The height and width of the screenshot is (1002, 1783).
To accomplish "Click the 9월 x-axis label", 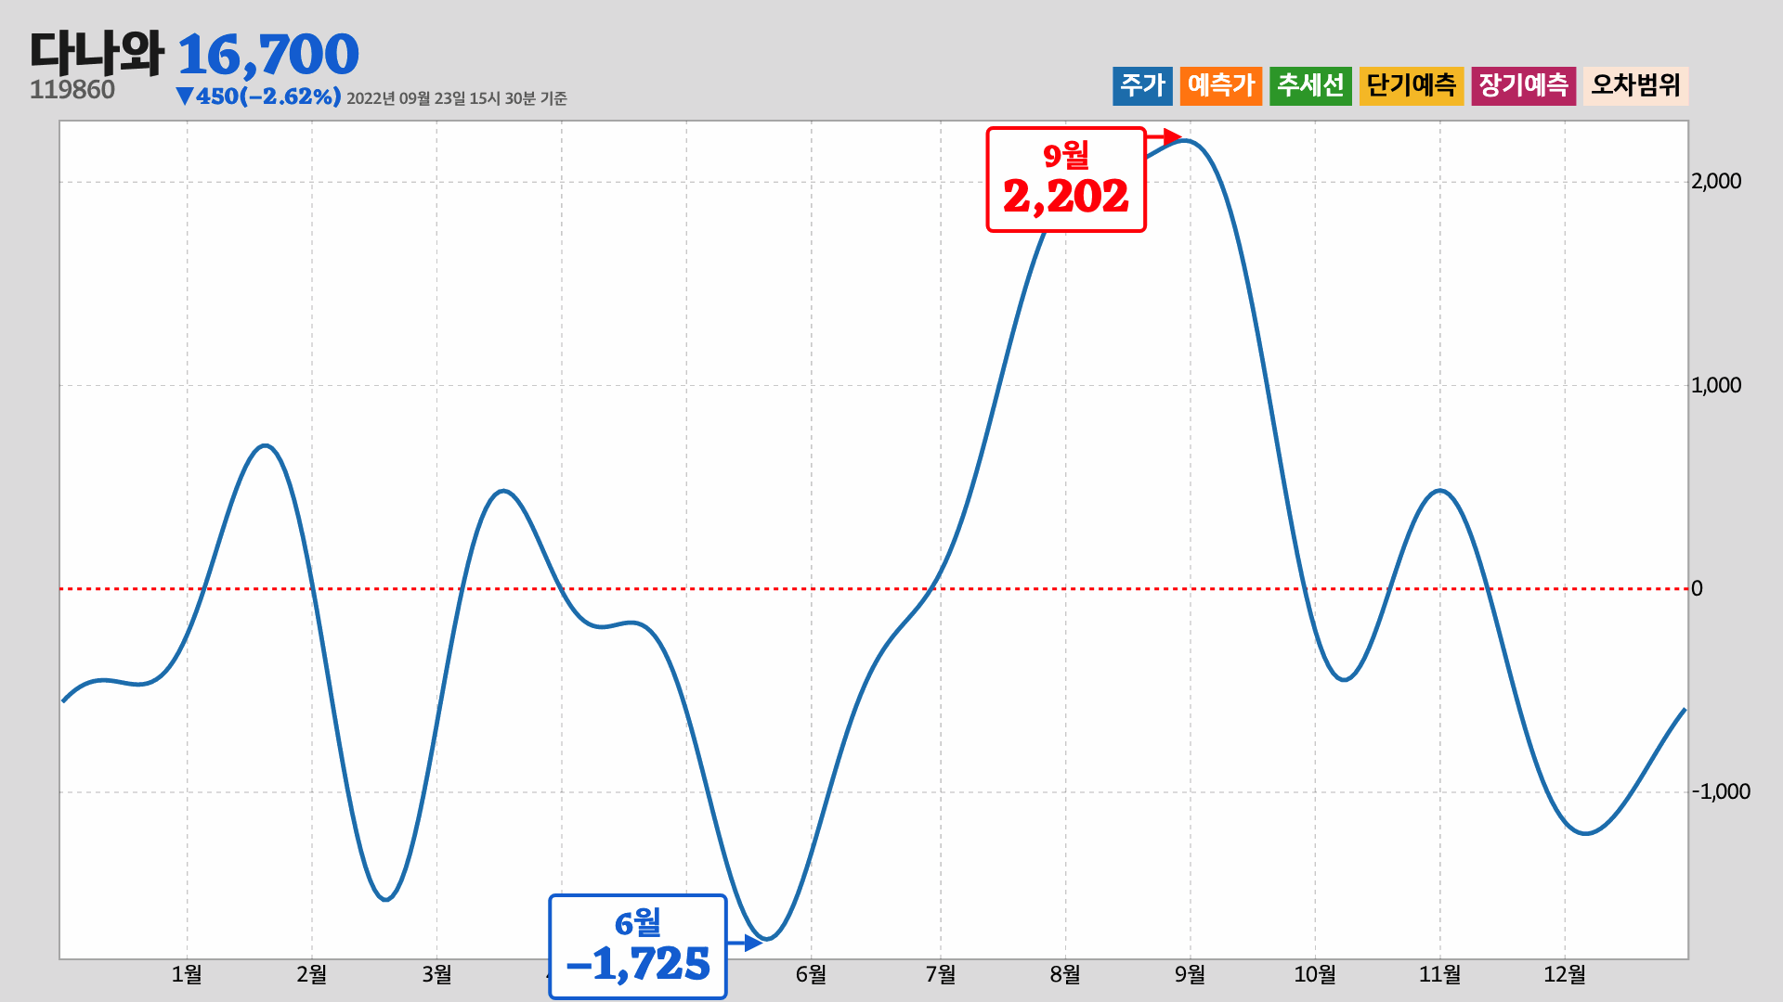I will (1190, 974).
